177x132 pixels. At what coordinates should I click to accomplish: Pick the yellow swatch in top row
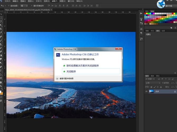[147, 13]
